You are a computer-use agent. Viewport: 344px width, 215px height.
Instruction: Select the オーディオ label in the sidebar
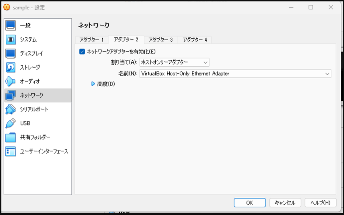30,81
